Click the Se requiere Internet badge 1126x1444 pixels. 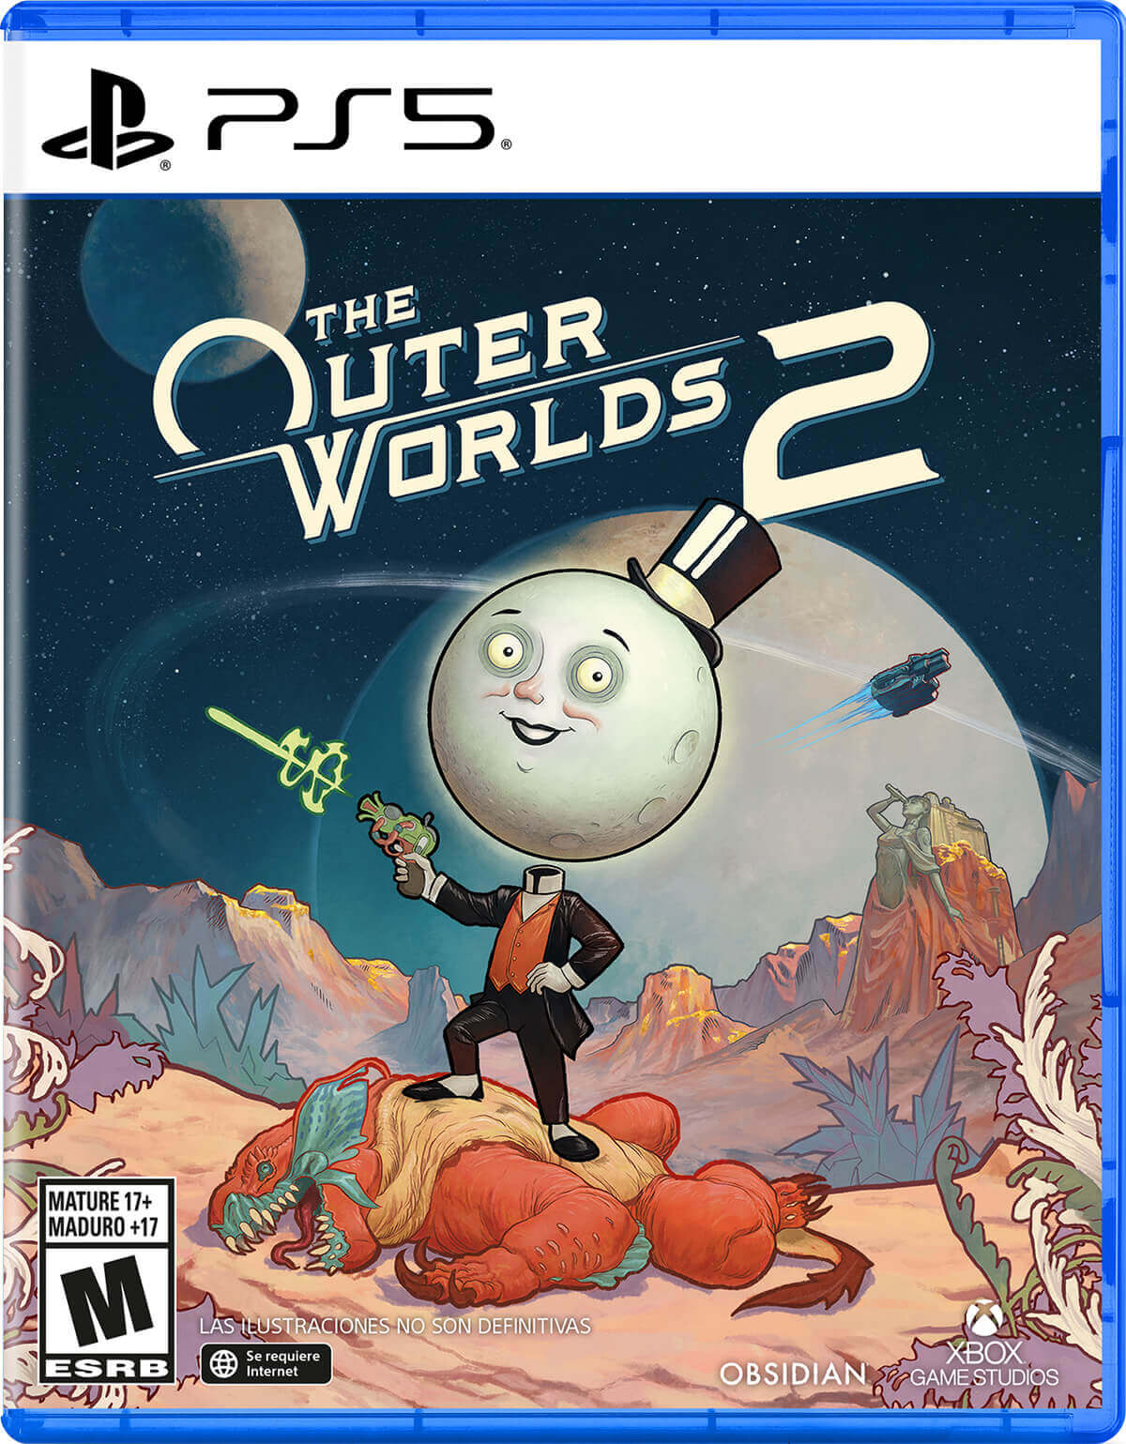(x=266, y=1363)
